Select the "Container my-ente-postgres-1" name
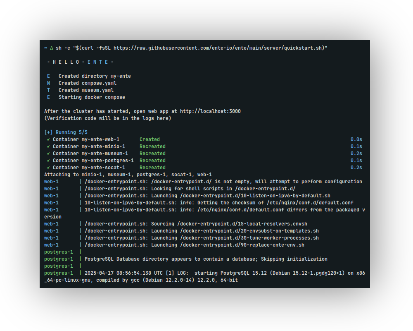 click(x=93, y=161)
